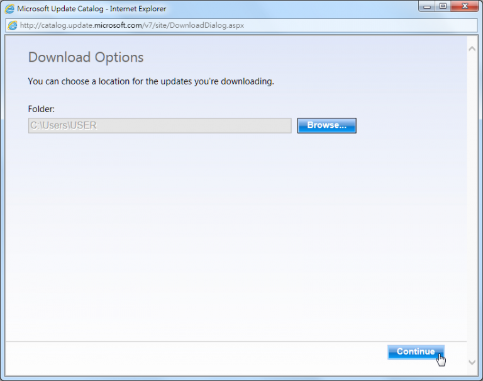Click the scrollbar down arrow
This screenshot has height=381, width=483.
[x=472, y=362]
